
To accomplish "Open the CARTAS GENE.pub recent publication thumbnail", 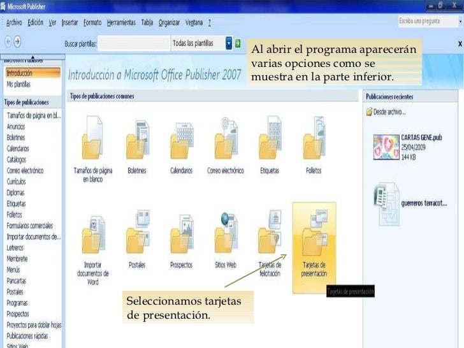I will pos(386,147).
